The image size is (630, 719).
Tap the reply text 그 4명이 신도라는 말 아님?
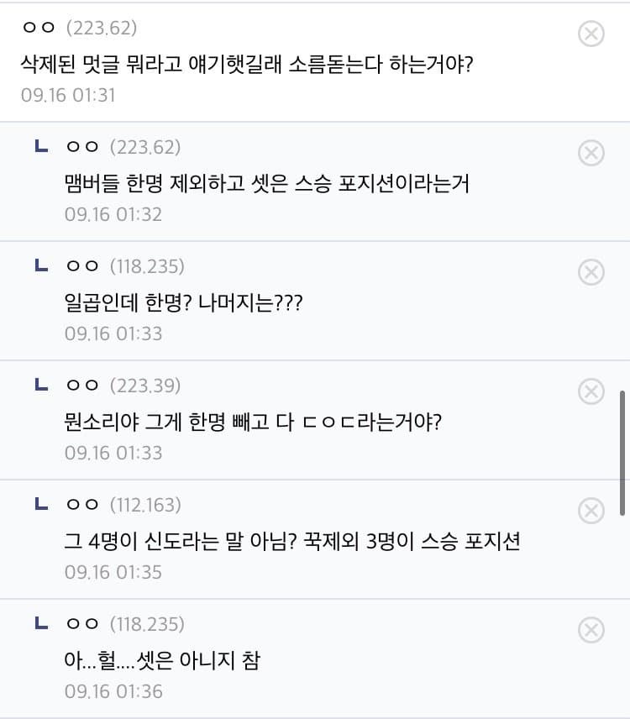pos(291,541)
